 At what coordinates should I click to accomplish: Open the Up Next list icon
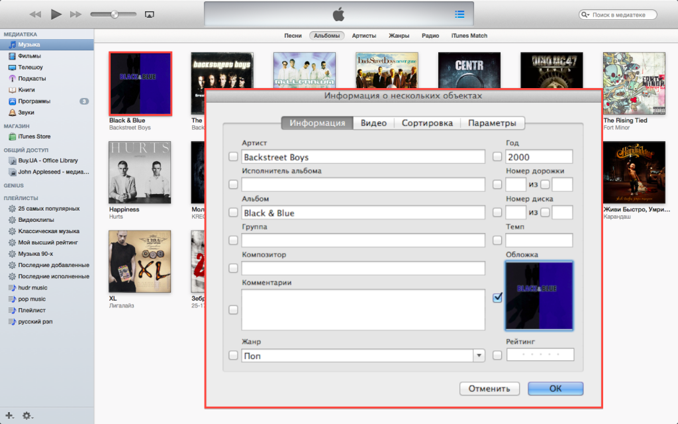point(460,15)
